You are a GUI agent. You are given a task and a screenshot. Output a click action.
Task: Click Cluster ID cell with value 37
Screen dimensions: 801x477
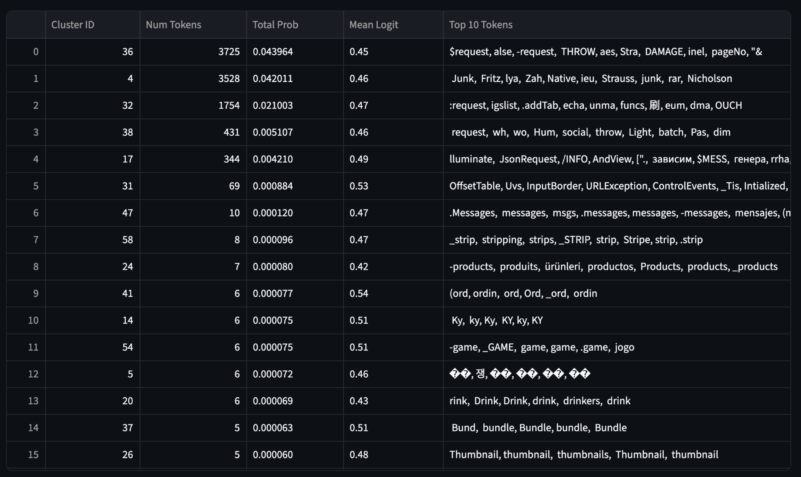pyautogui.click(x=93, y=428)
